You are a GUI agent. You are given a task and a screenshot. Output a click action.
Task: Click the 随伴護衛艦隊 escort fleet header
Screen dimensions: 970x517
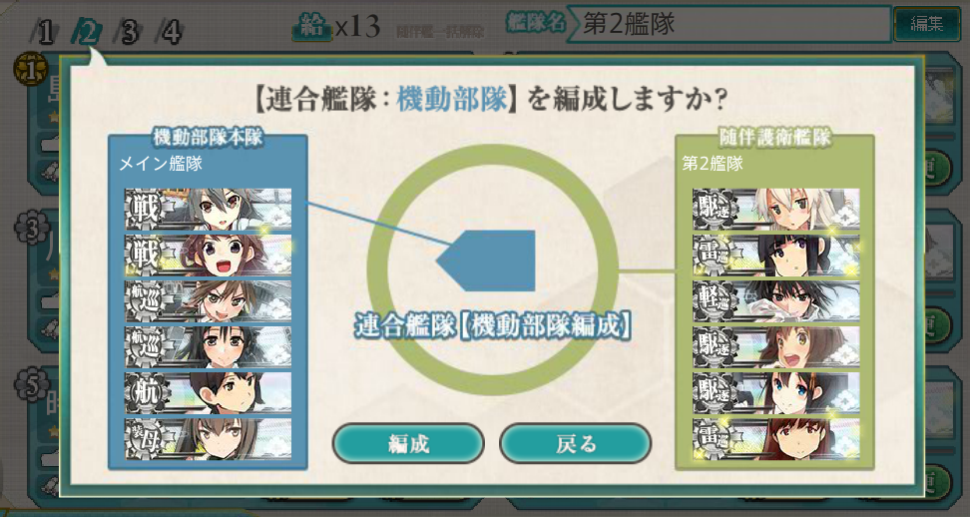[x=774, y=138]
